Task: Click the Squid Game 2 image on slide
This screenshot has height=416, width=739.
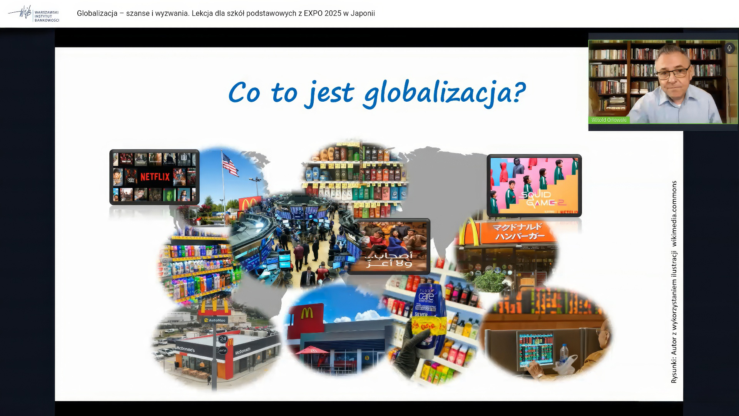Action: click(534, 186)
